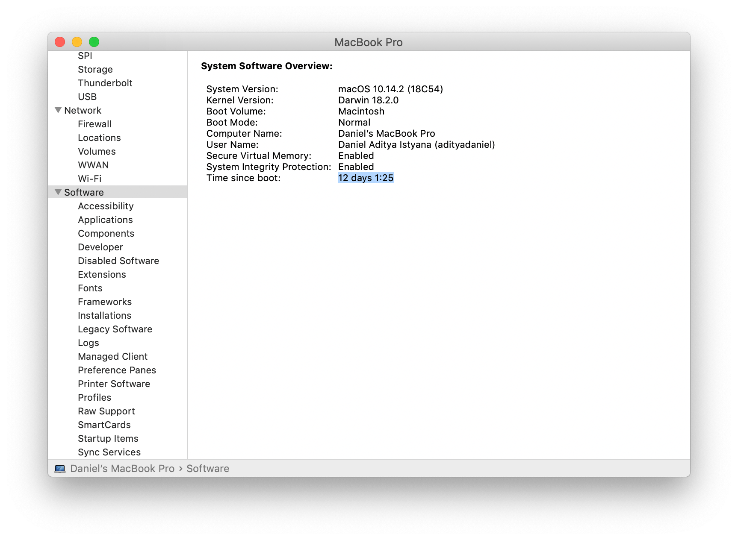View installed Frameworks
738x540 pixels.
click(x=105, y=302)
